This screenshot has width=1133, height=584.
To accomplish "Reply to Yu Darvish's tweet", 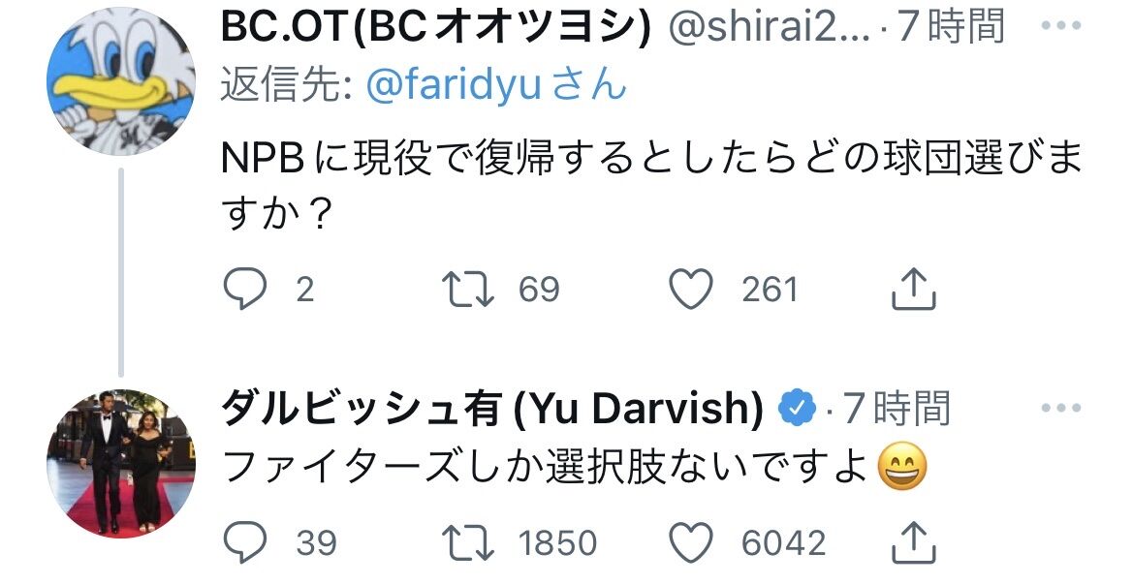I will click(245, 542).
